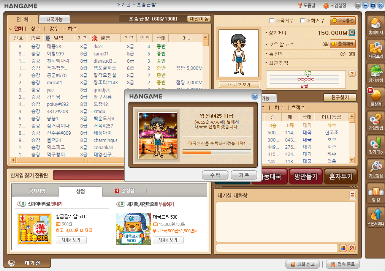Click the 접속 종료 button

coord(343,264)
